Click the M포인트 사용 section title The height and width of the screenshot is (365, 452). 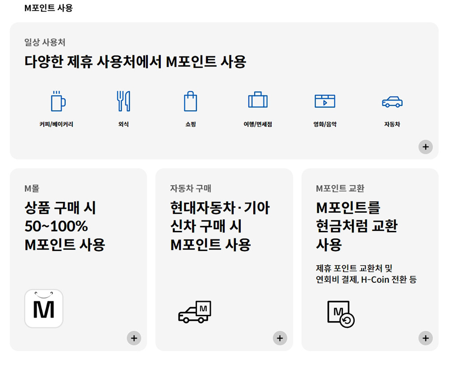point(48,8)
